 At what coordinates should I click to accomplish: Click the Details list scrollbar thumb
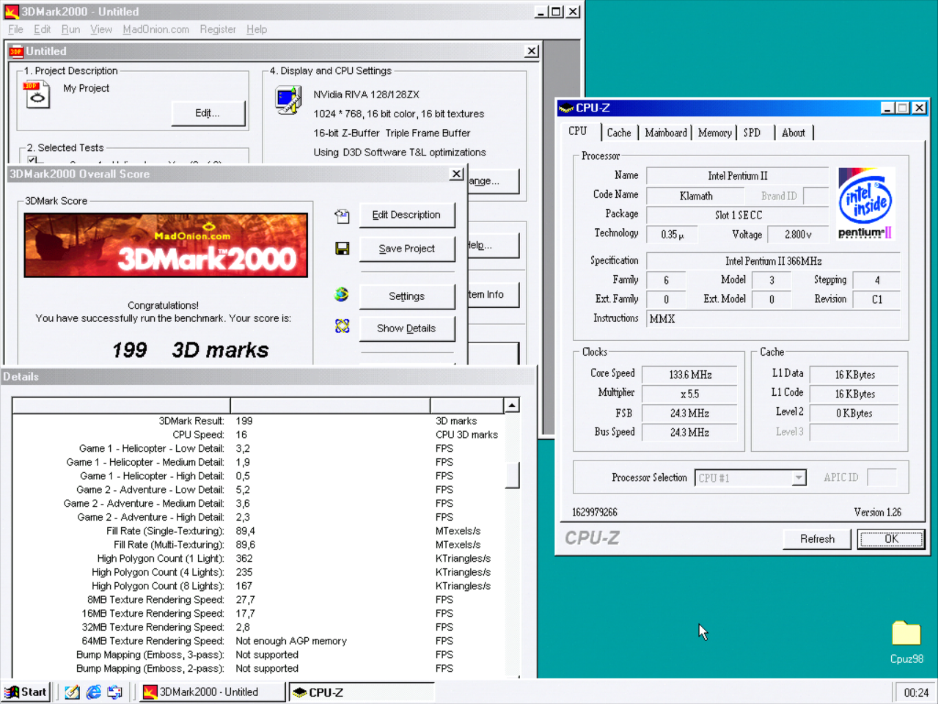[512, 474]
